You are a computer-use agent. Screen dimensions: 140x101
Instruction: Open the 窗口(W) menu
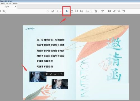9,3
